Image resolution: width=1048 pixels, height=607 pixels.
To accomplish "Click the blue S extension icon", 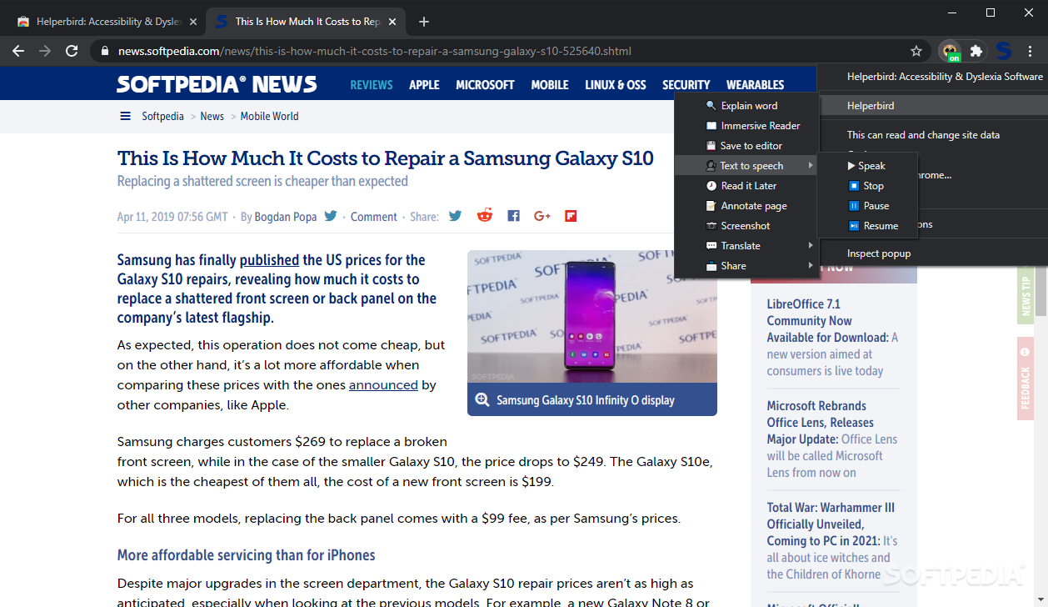I will [1003, 51].
